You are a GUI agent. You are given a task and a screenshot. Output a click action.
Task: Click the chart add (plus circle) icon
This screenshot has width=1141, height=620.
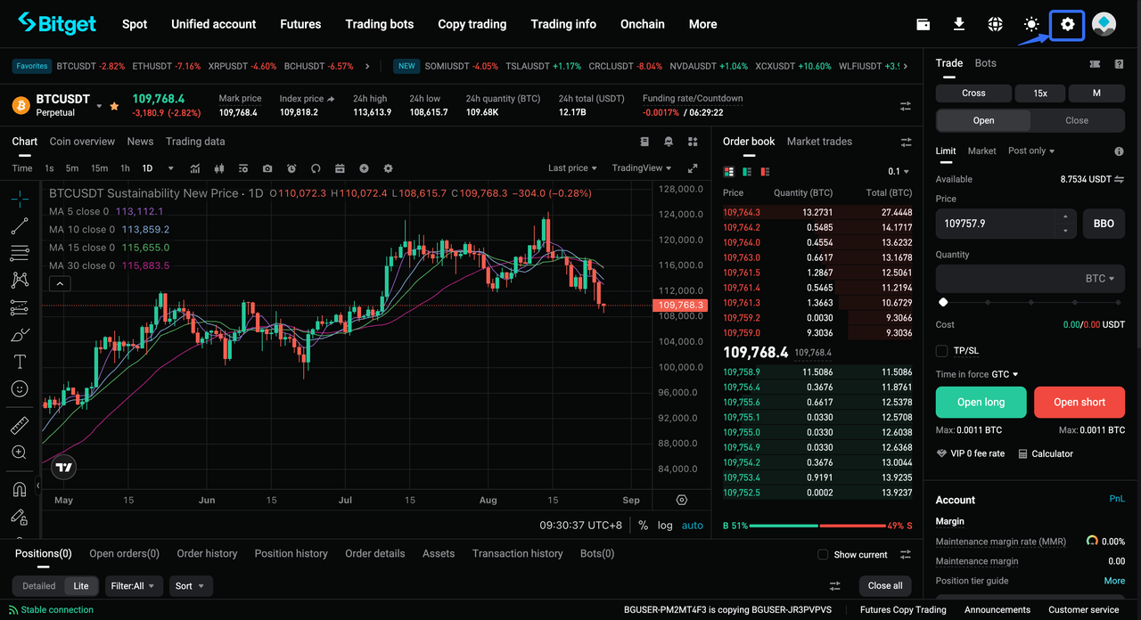coord(364,168)
